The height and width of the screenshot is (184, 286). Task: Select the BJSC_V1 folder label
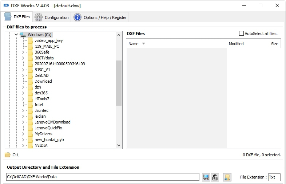(42, 70)
